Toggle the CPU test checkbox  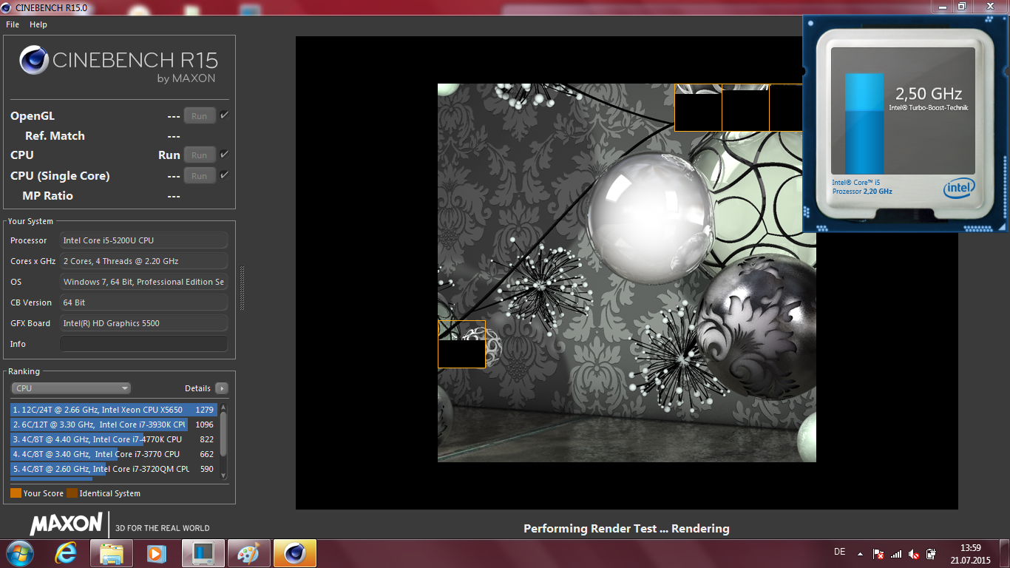(224, 155)
